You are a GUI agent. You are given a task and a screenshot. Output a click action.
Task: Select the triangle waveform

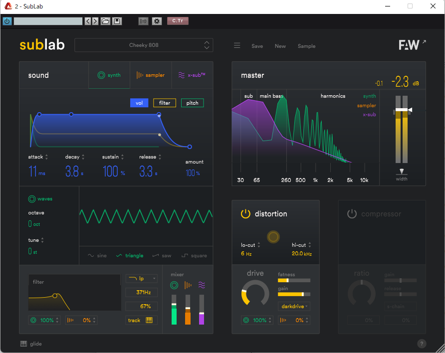(130, 255)
